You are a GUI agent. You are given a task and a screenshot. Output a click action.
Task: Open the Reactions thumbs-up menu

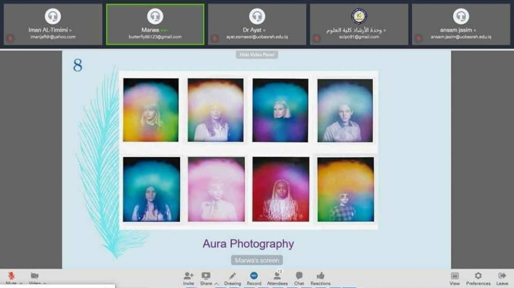coord(320,276)
